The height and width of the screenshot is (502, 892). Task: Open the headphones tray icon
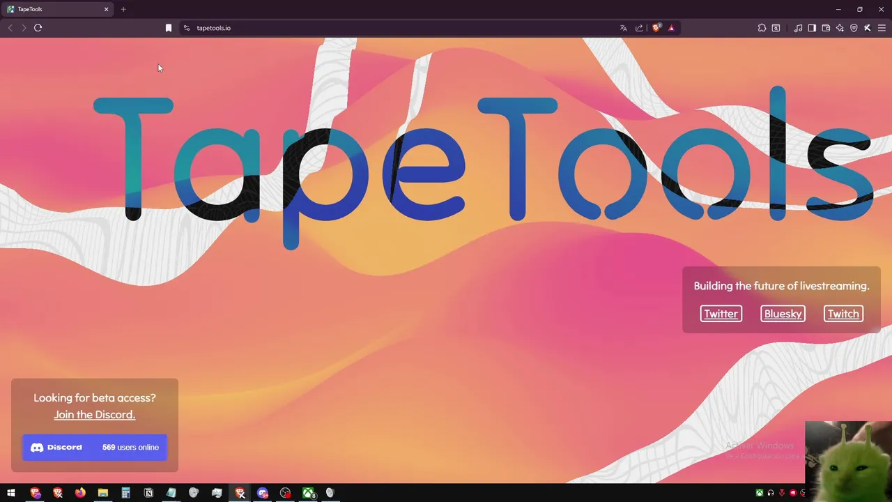[x=771, y=493]
